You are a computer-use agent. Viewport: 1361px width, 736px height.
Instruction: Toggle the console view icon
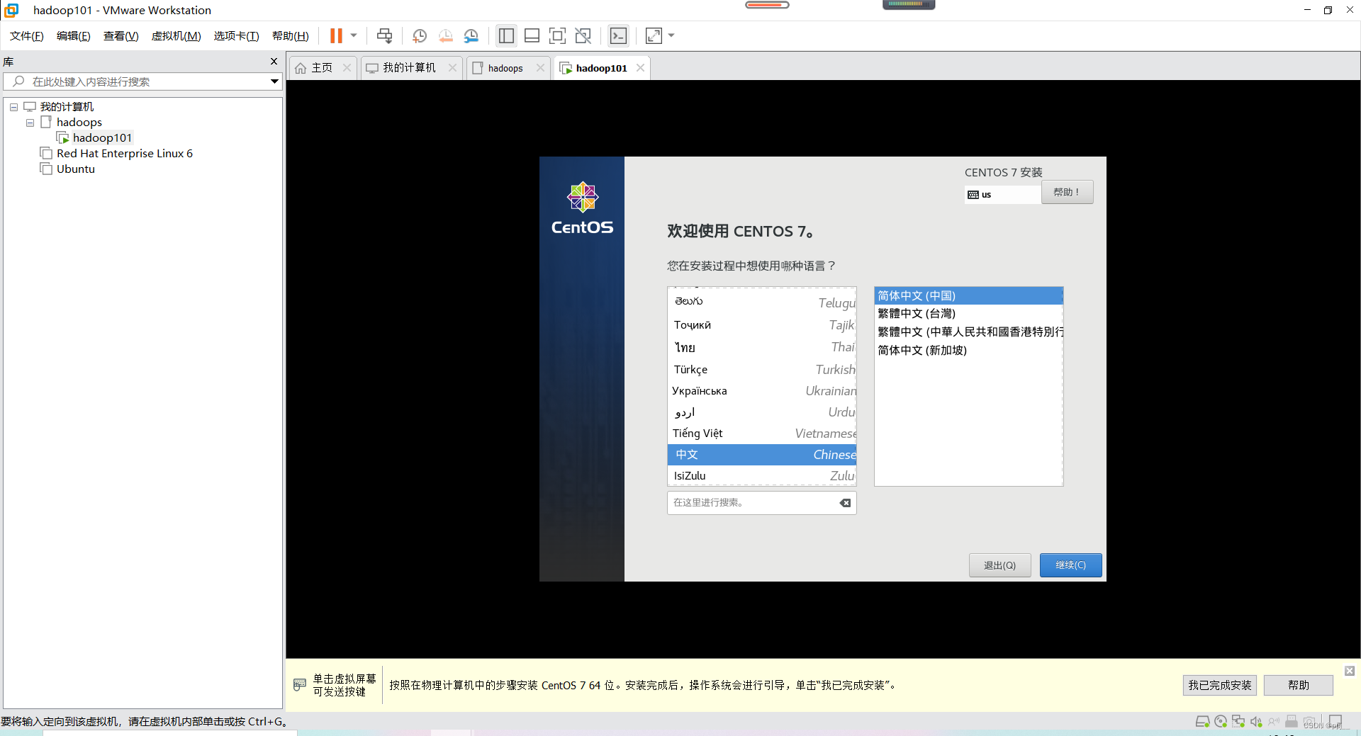[x=618, y=35]
